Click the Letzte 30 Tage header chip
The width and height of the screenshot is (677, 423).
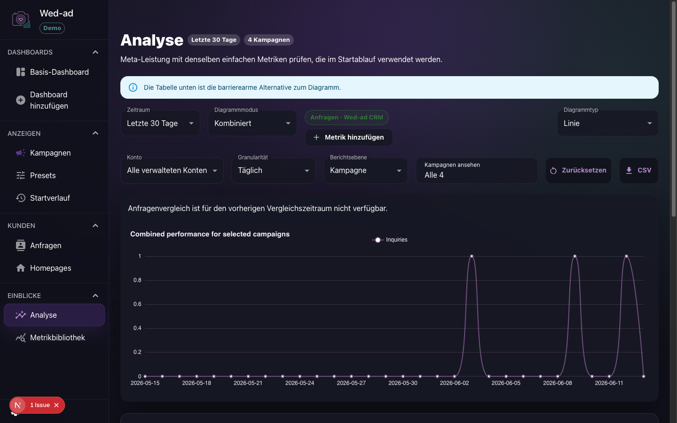pos(214,40)
